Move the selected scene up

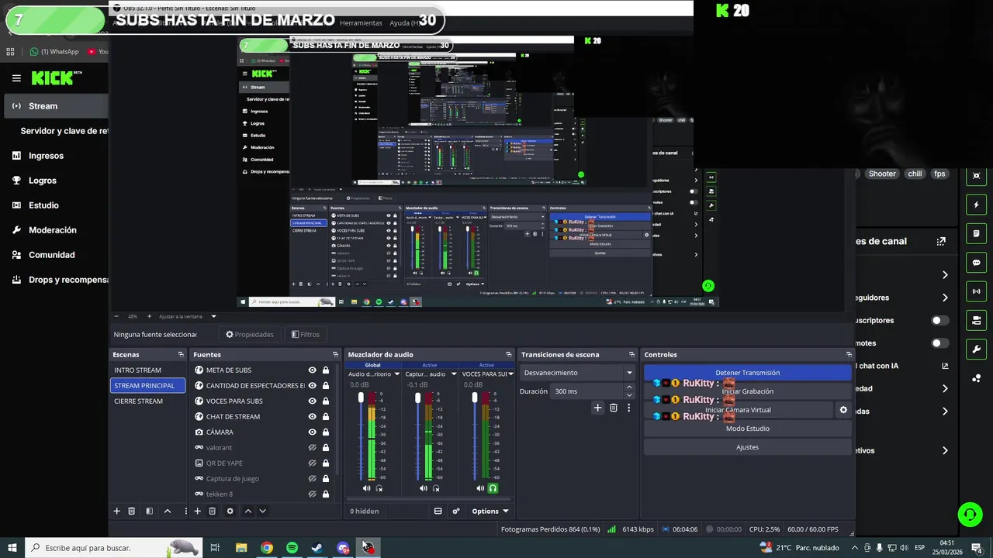pyautogui.click(x=167, y=511)
